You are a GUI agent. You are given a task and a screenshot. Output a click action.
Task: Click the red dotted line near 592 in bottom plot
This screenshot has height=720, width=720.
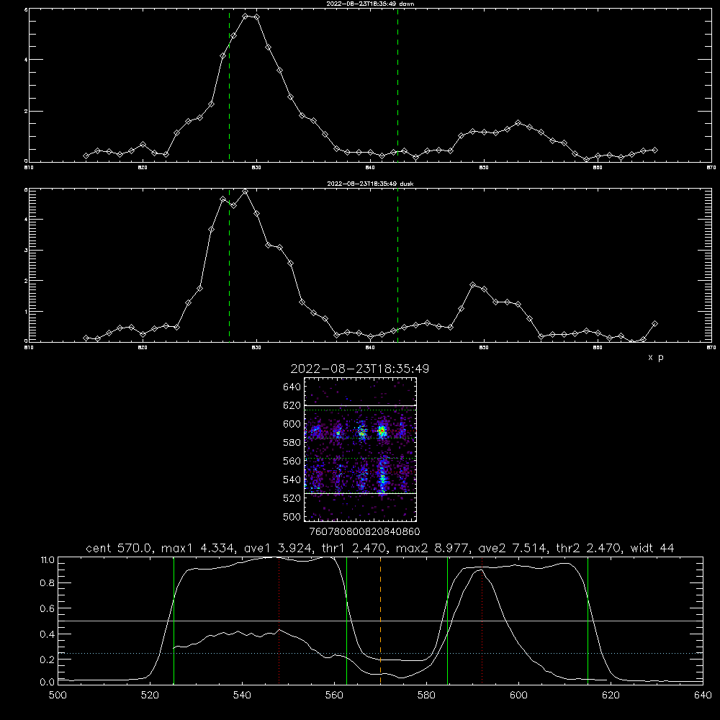click(x=482, y=620)
